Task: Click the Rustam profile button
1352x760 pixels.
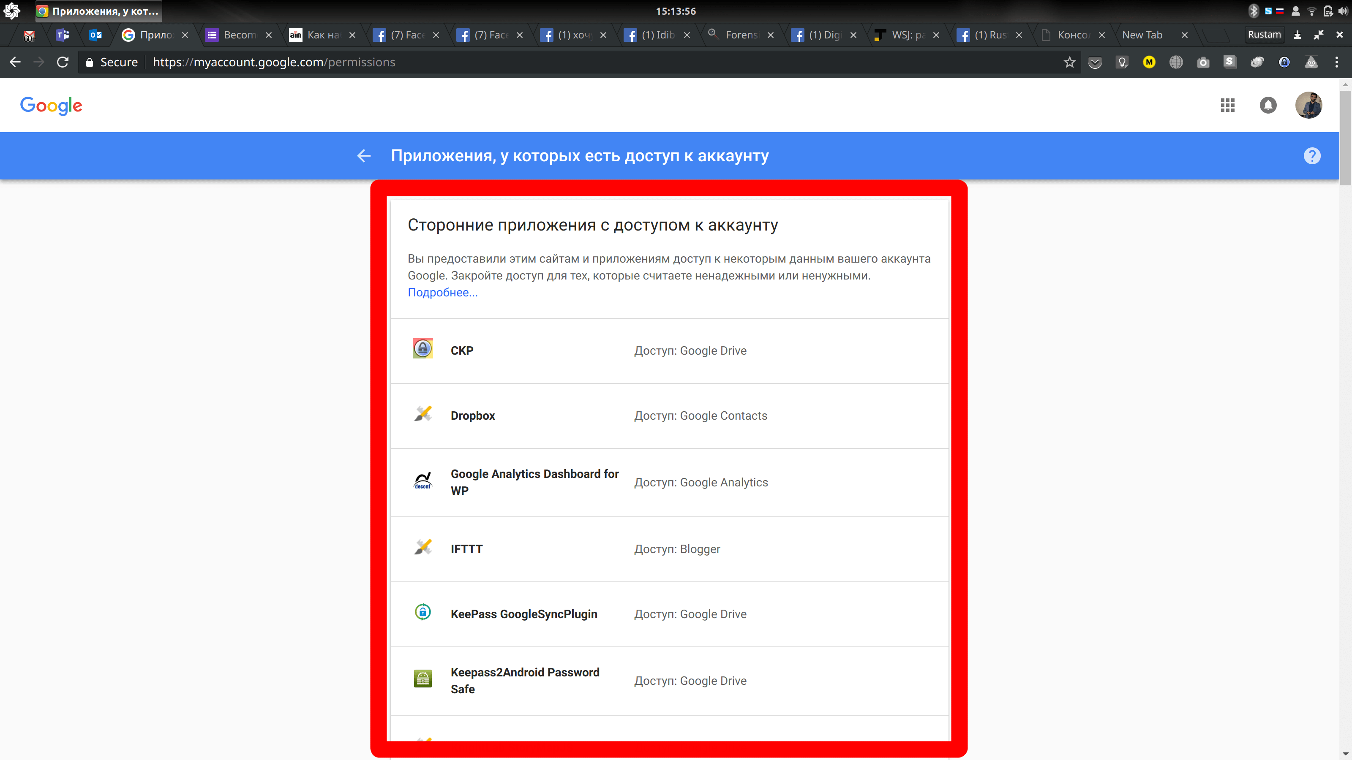Action: pyautogui.click(x=1264, y=35)
